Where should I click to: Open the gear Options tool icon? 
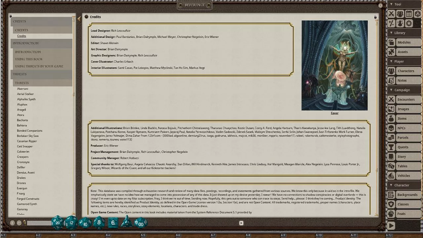(409, 23)
